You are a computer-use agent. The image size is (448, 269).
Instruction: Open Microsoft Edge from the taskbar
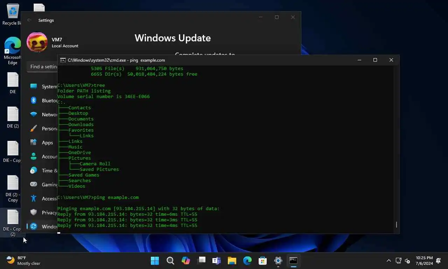(x=247, y=261)
